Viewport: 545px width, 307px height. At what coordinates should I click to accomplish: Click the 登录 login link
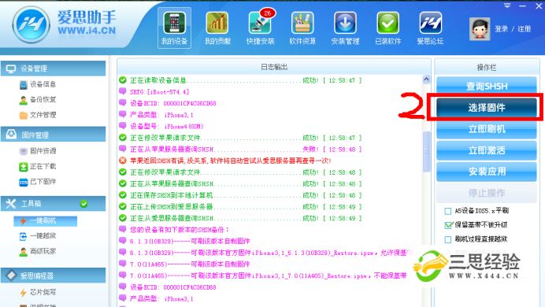501,29
